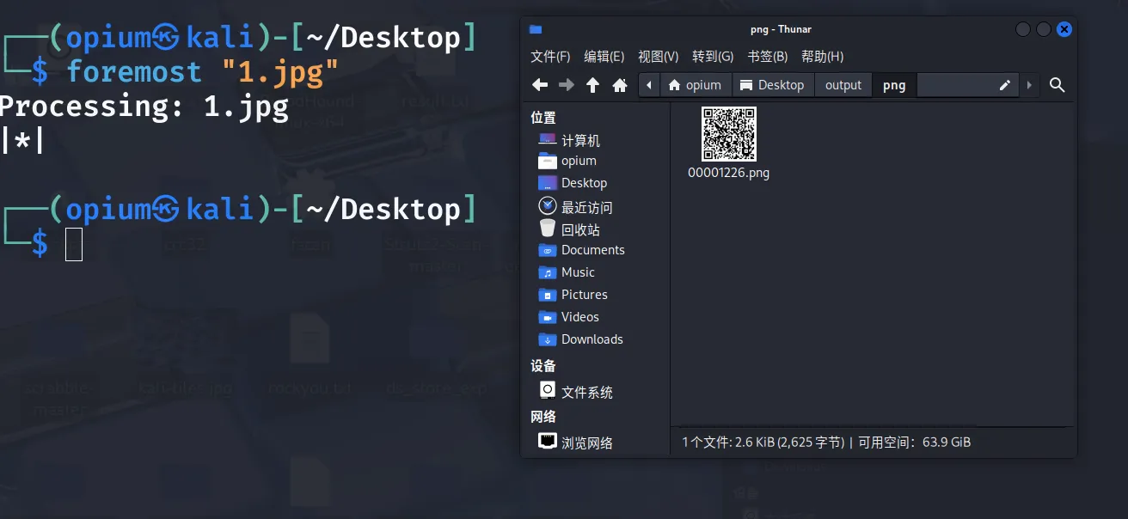Click the foremost command text in terminal
The image size is (1128, 519).
[134, 71]
